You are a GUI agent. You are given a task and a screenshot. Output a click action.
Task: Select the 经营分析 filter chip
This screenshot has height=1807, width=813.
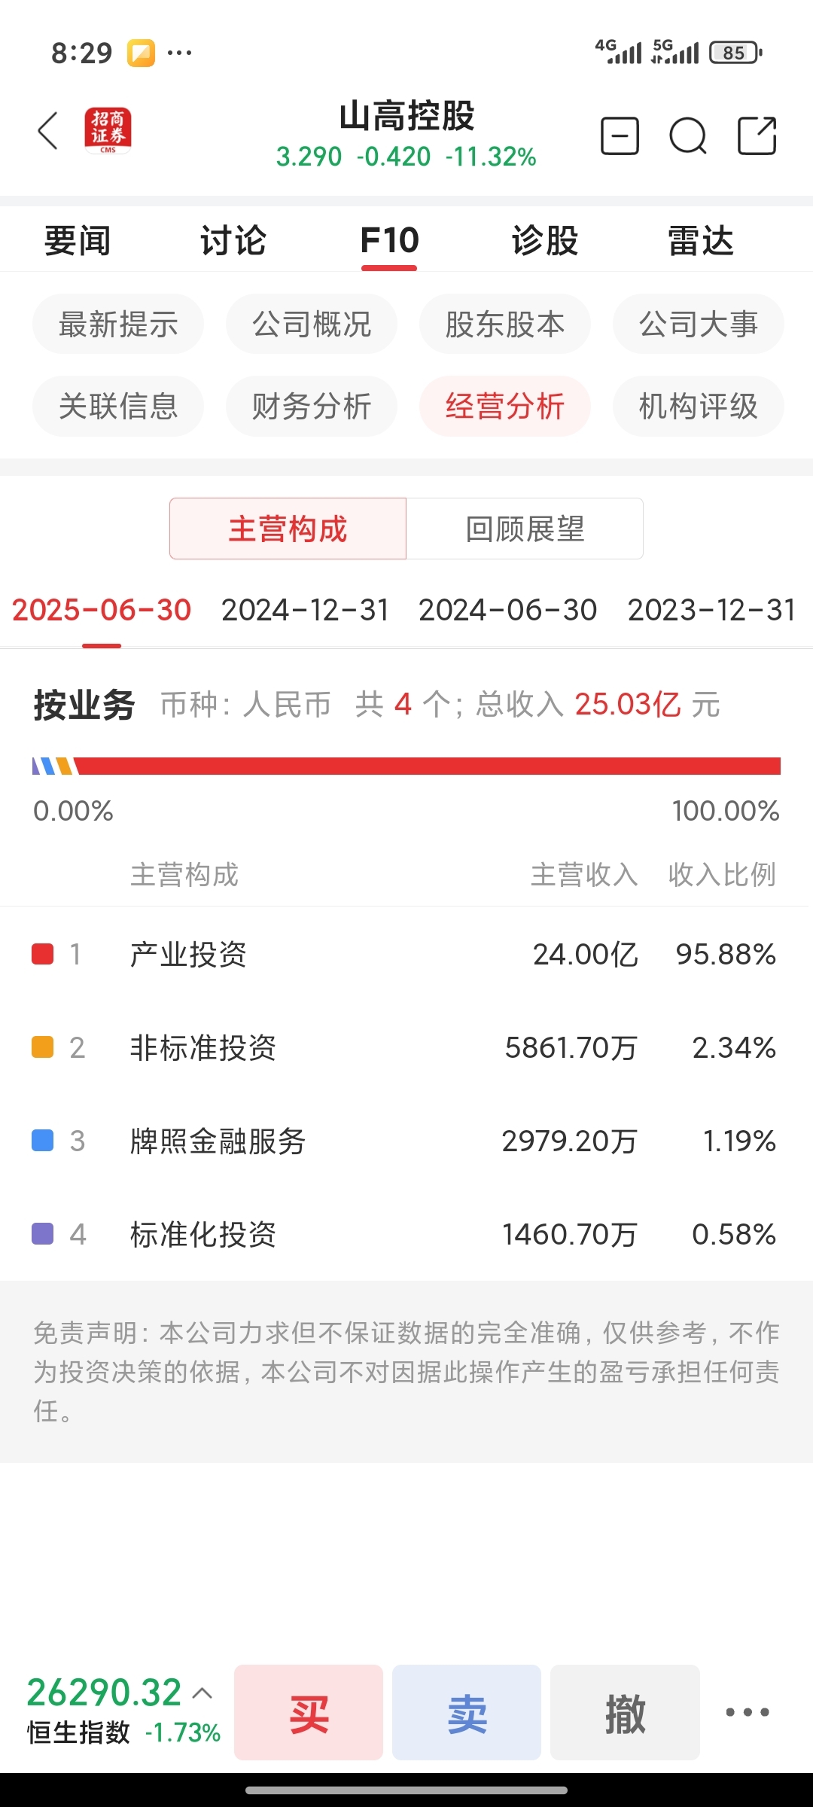tap(505, 407)
